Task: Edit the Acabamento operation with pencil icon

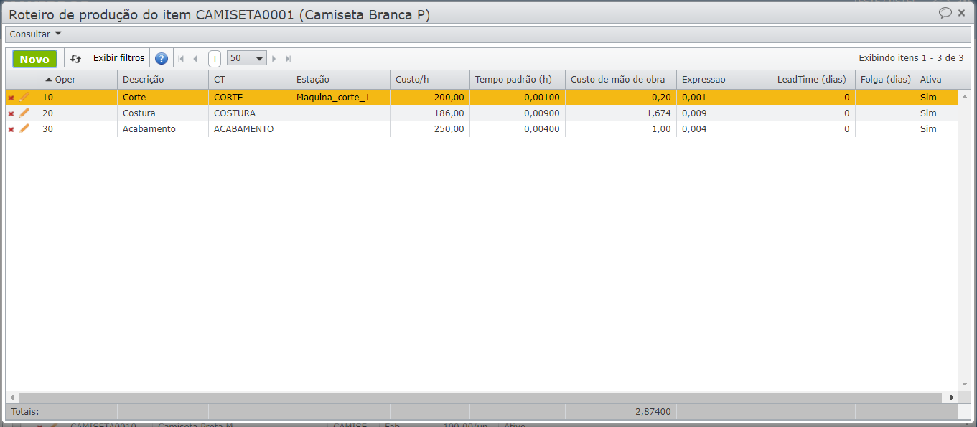Action: tap(24, 128)
